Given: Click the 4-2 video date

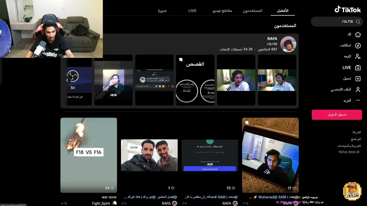Looking at the screenshot, I should pos(124,203).
